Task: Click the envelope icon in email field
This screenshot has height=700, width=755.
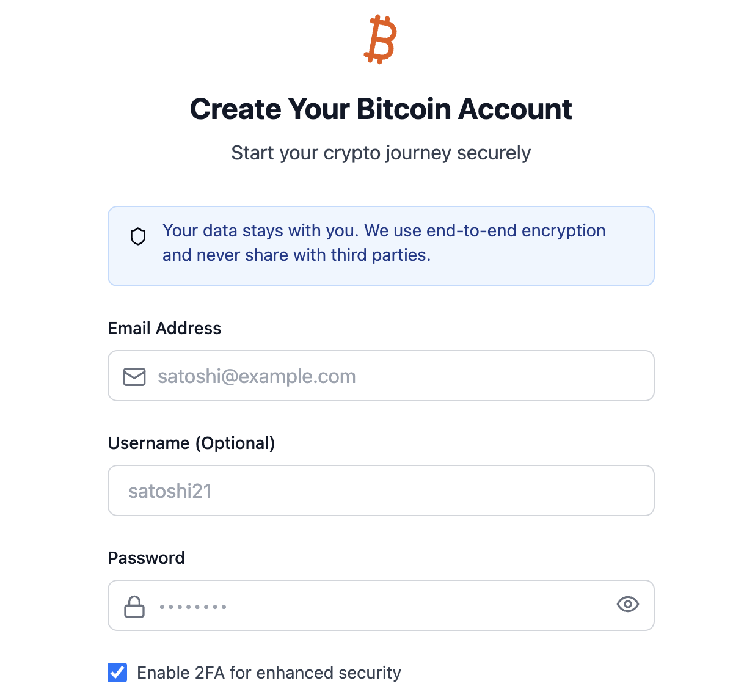Action: click(x=134, y=376)
